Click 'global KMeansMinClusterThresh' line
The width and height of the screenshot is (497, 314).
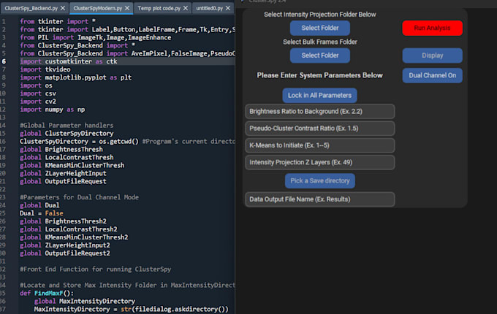click(72, 165)
